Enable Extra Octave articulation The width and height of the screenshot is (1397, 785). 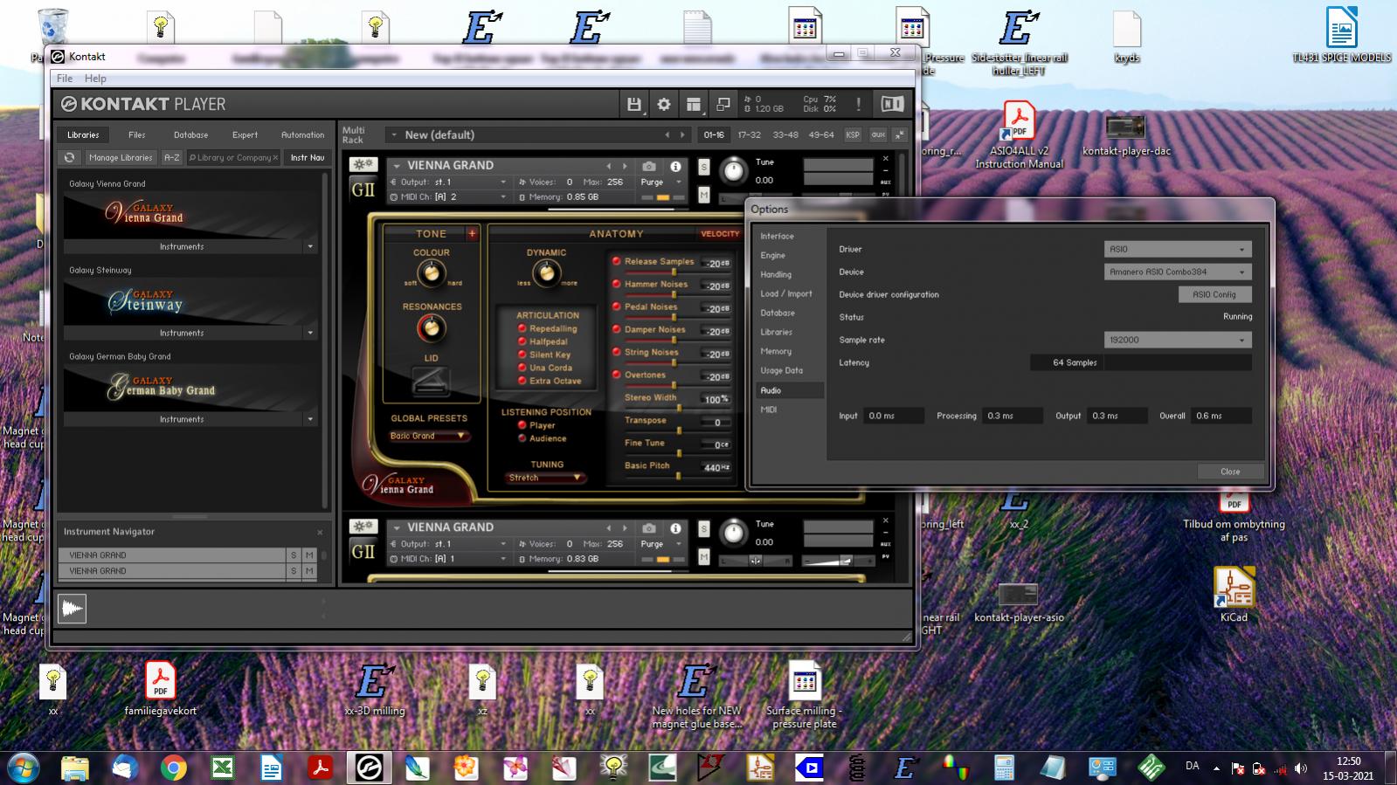[x=522, y=381]
